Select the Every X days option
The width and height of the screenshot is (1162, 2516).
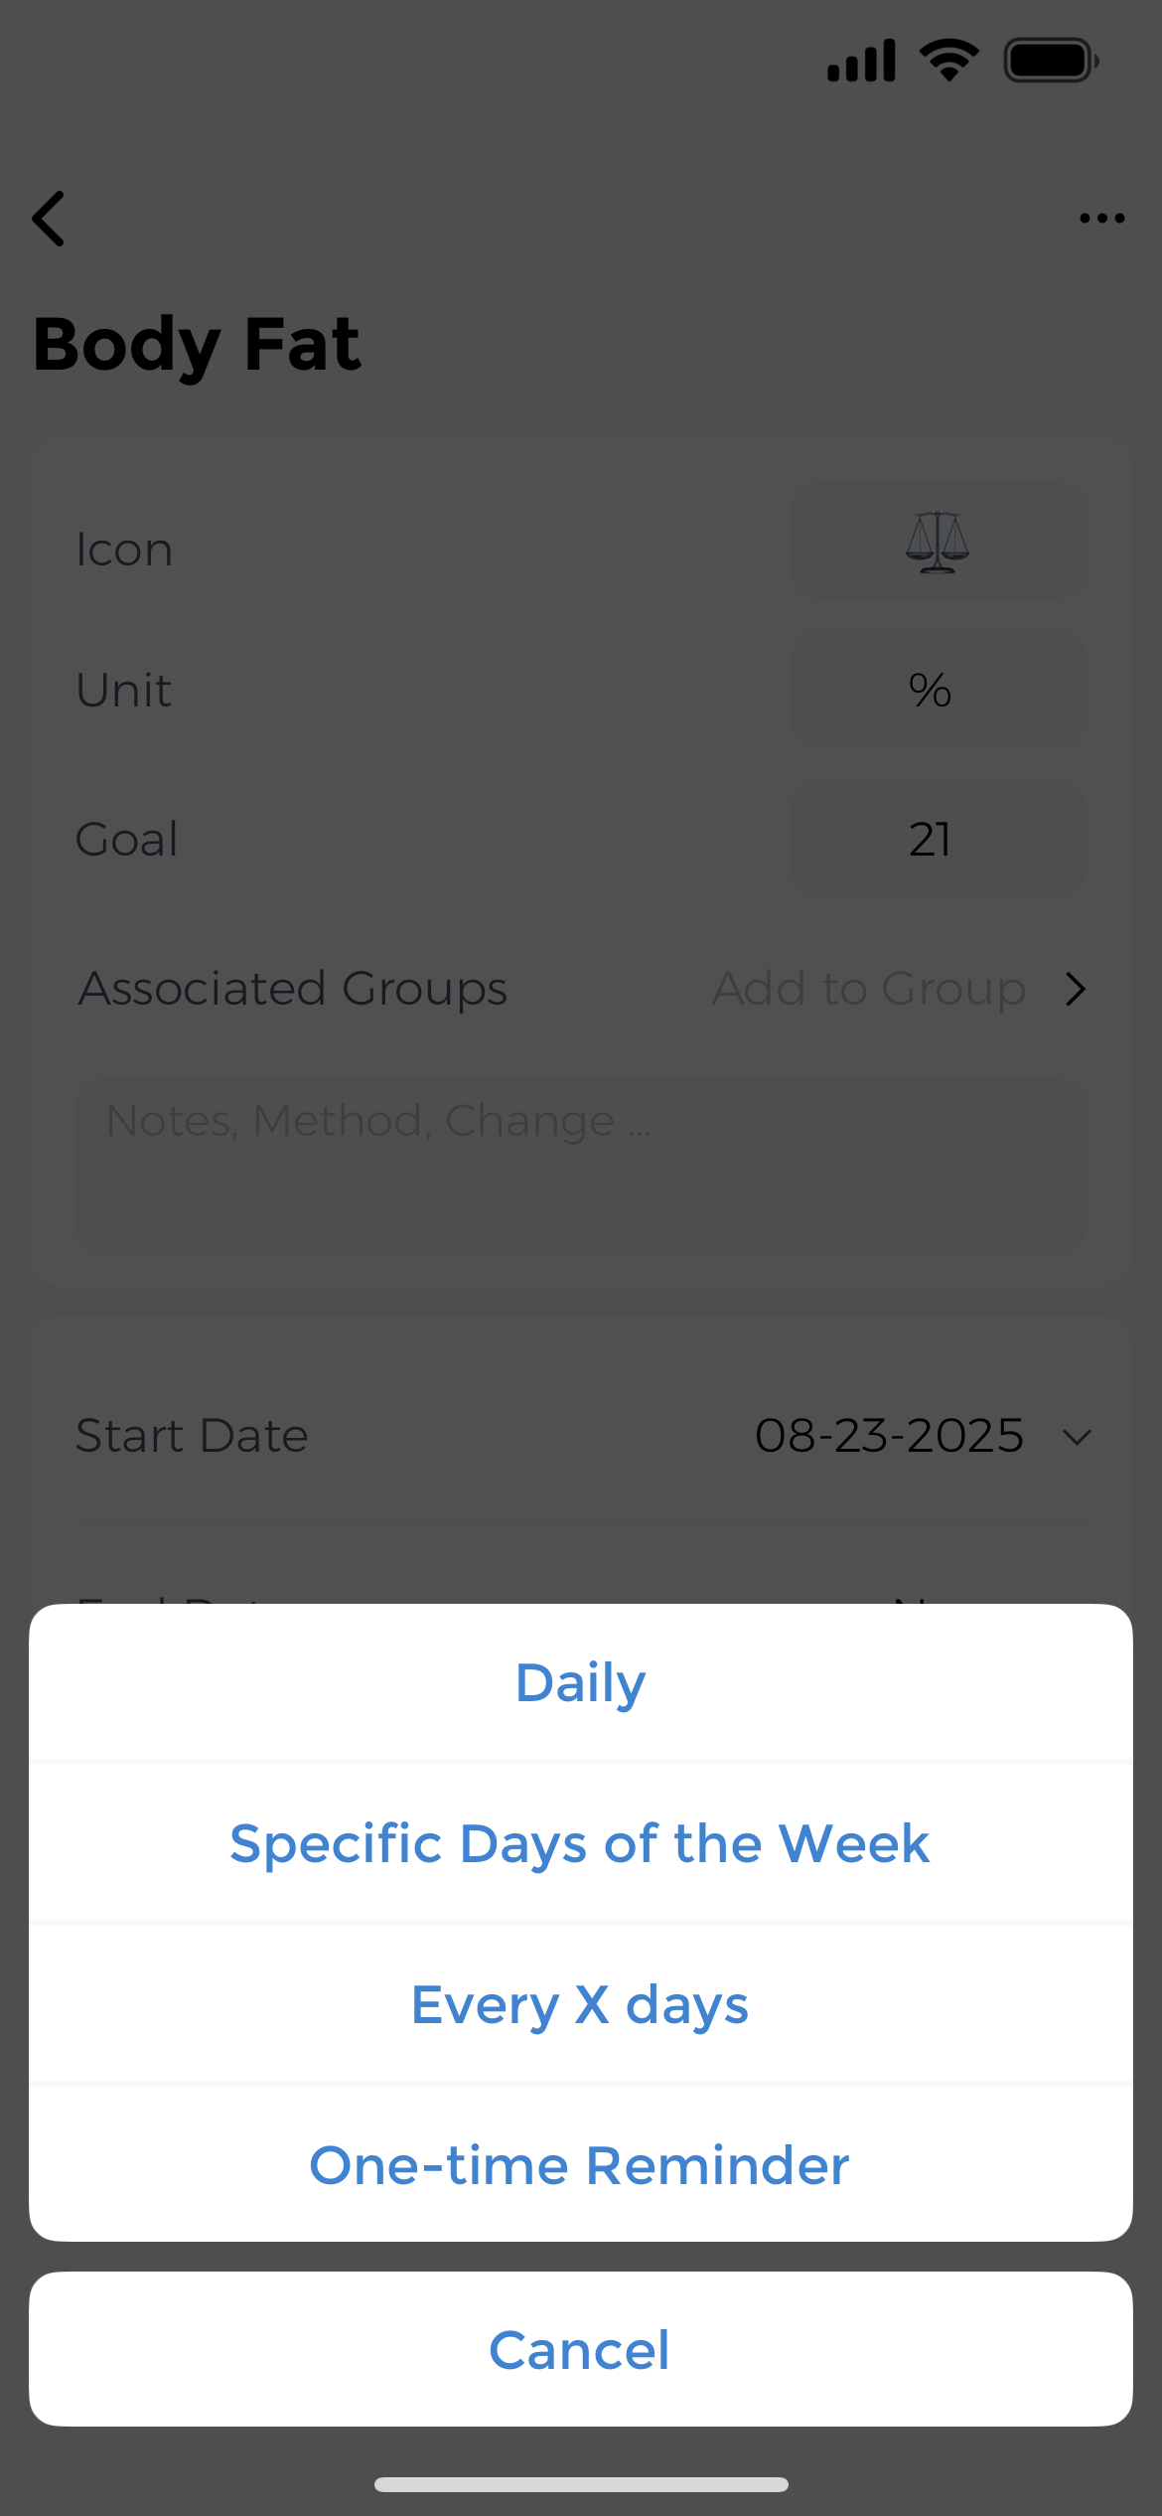point(581,2005)
